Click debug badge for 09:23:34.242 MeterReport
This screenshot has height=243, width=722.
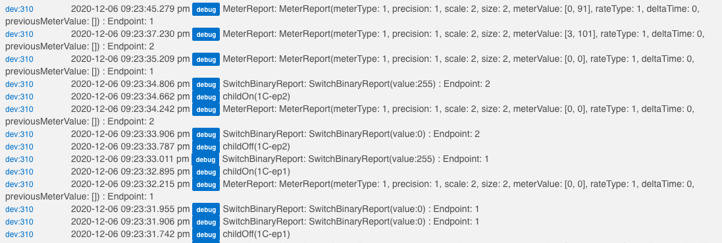coord(206,110)
